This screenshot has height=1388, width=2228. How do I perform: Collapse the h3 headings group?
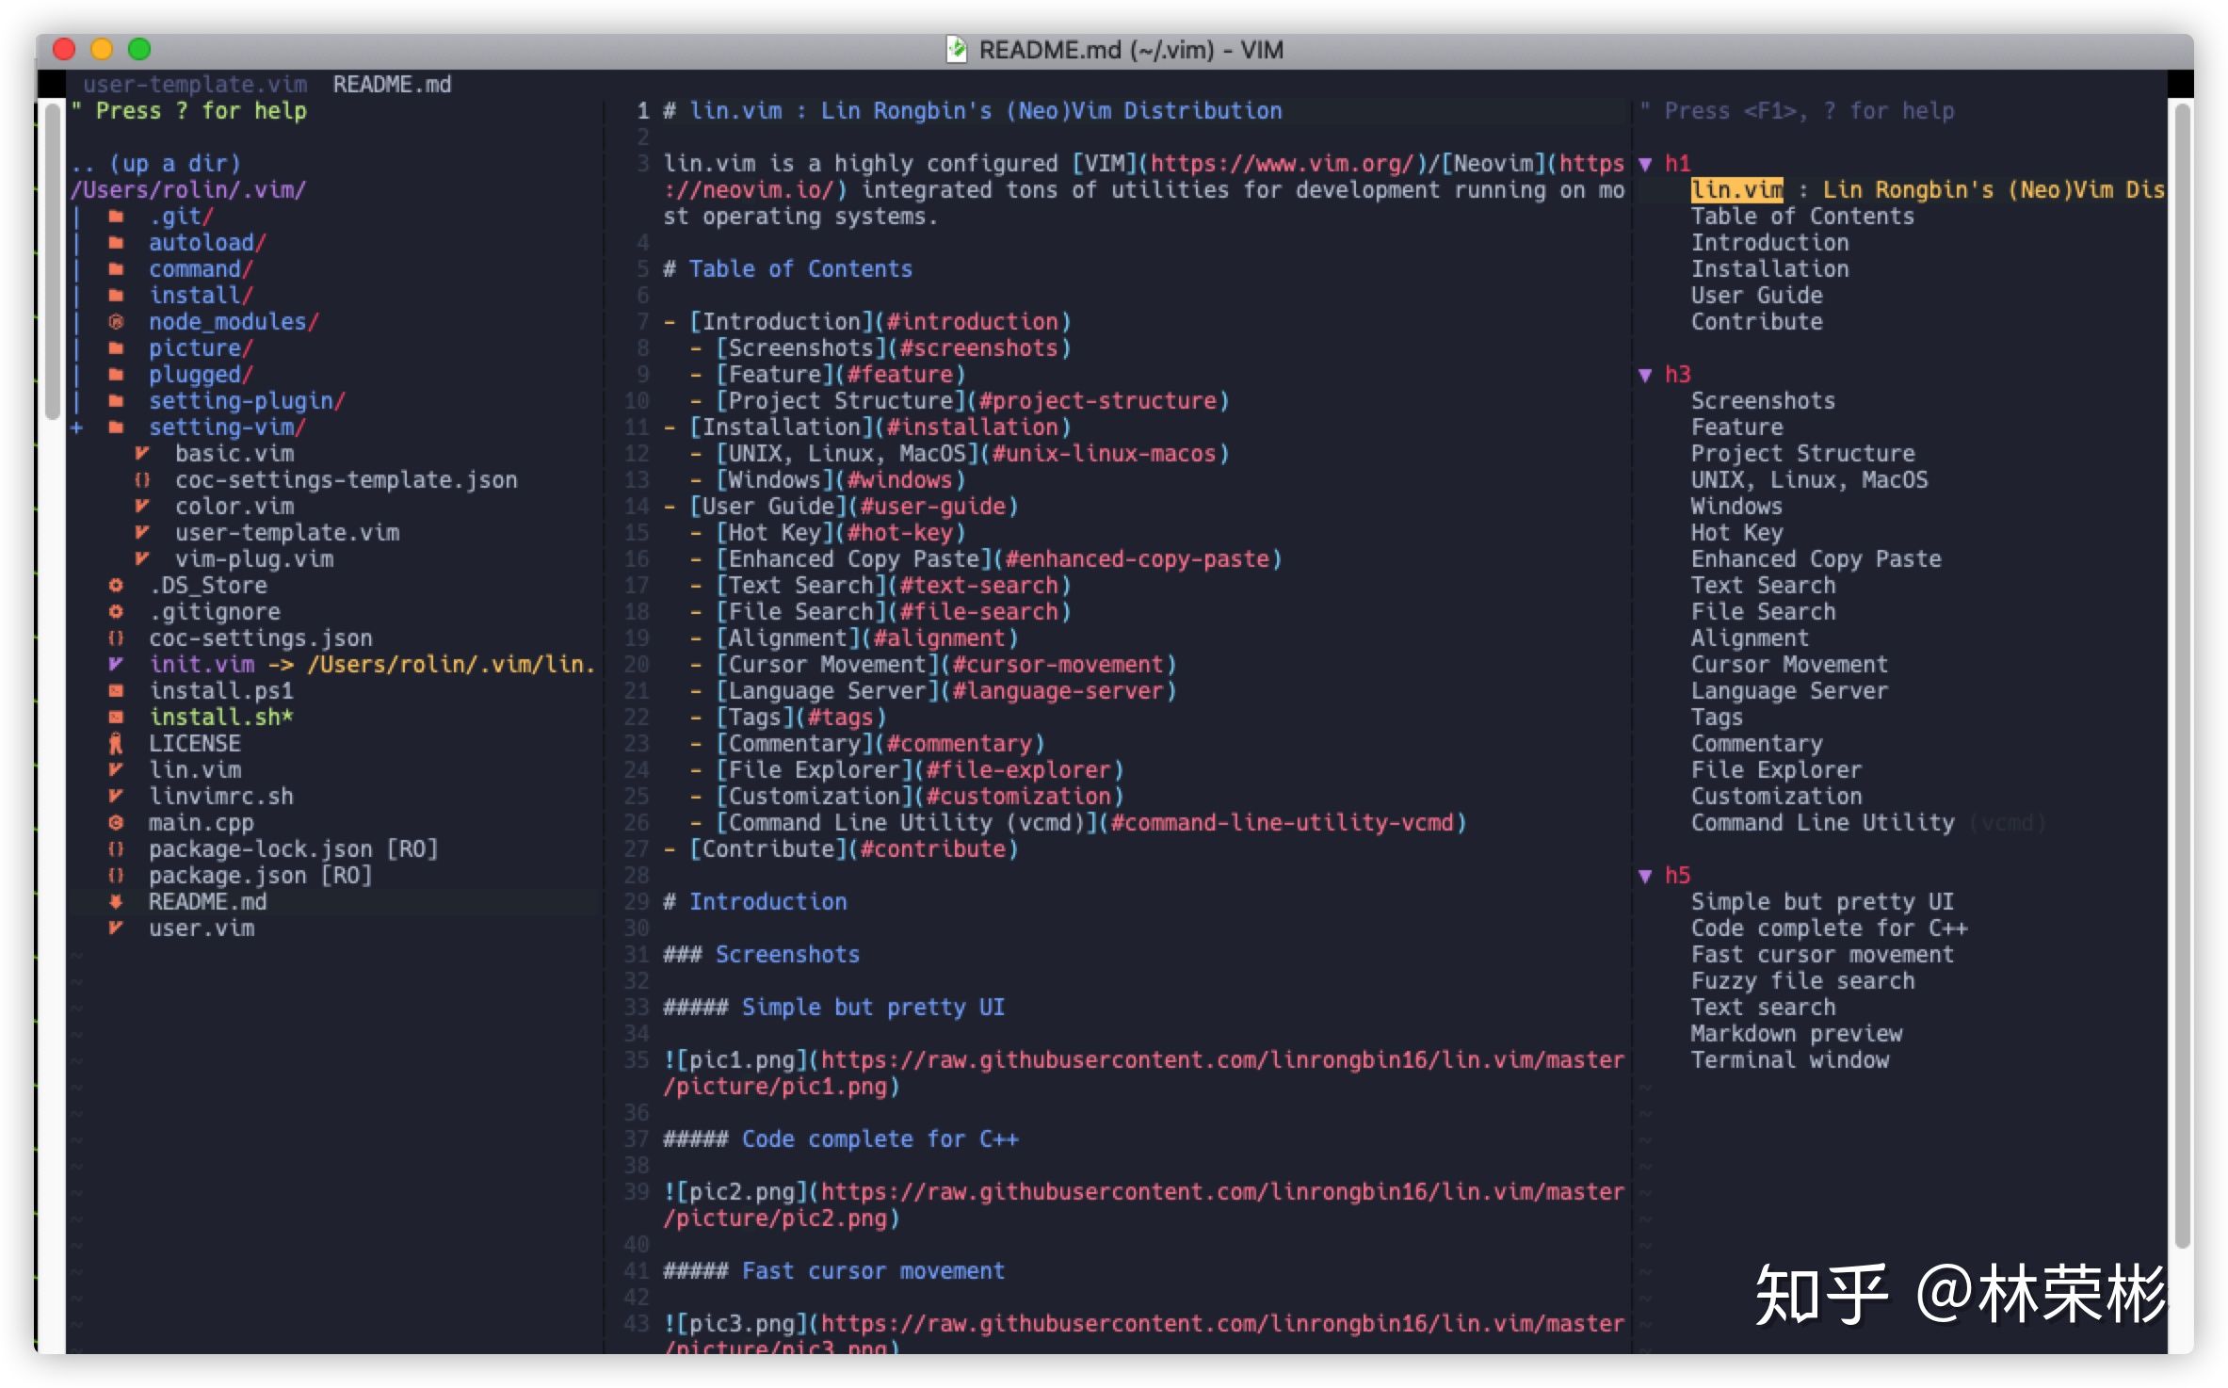pyautogui.click(x=1645, y=375)
